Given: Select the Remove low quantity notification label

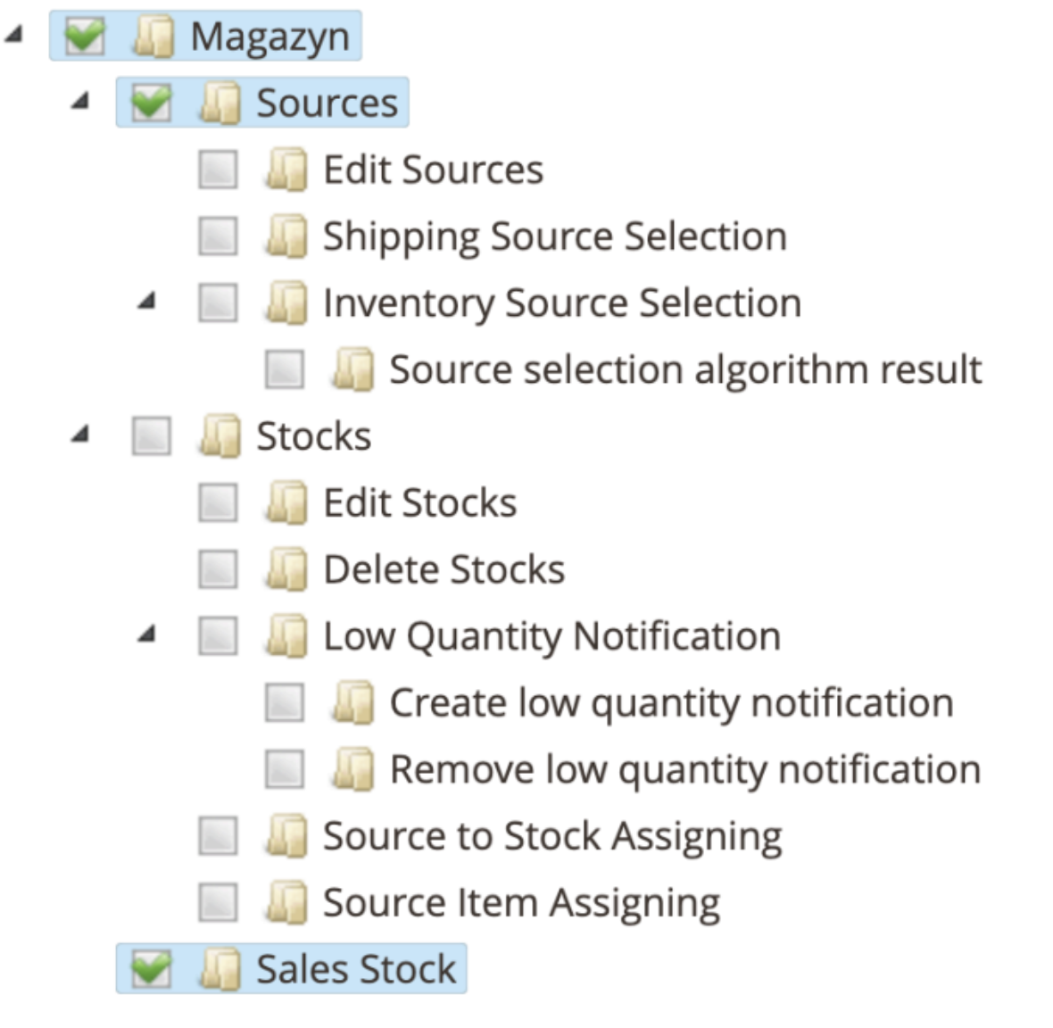Looking at the screenshot, I should 684,769.
